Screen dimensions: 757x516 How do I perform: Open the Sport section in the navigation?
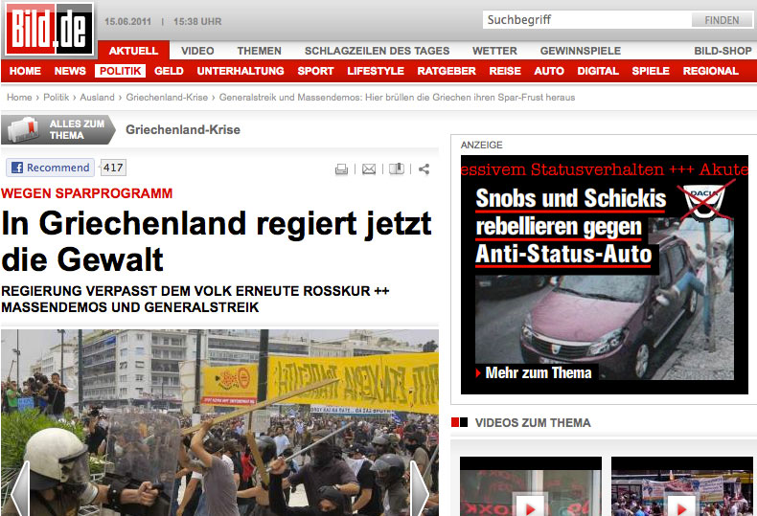315,71
